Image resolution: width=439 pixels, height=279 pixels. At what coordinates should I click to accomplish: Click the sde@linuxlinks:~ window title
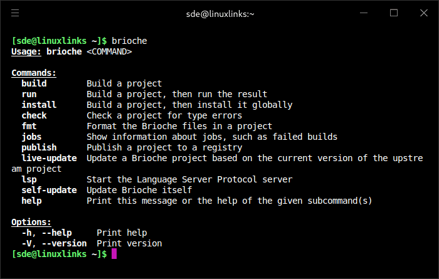(x=219, y=13)
